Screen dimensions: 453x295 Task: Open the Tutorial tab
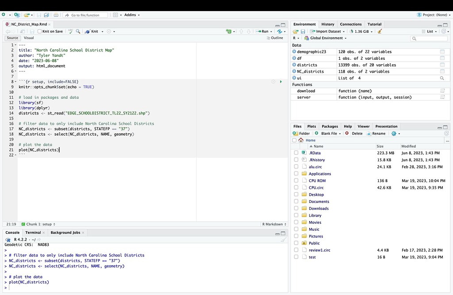(x=374, y=24)
